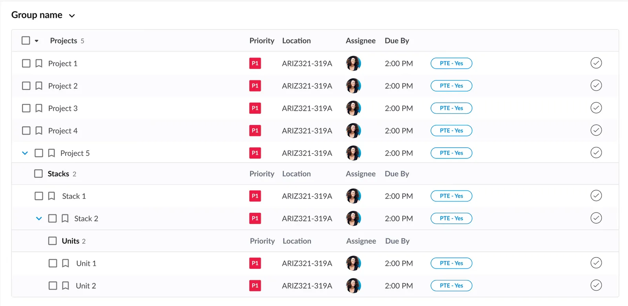Click PTE - Yes tag on Project 1

coord(451,63)
